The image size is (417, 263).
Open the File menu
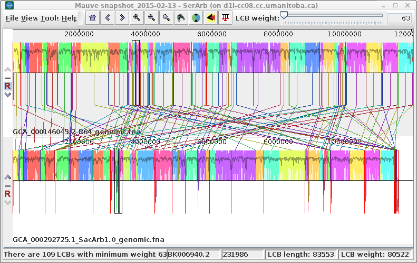[12, 18]
